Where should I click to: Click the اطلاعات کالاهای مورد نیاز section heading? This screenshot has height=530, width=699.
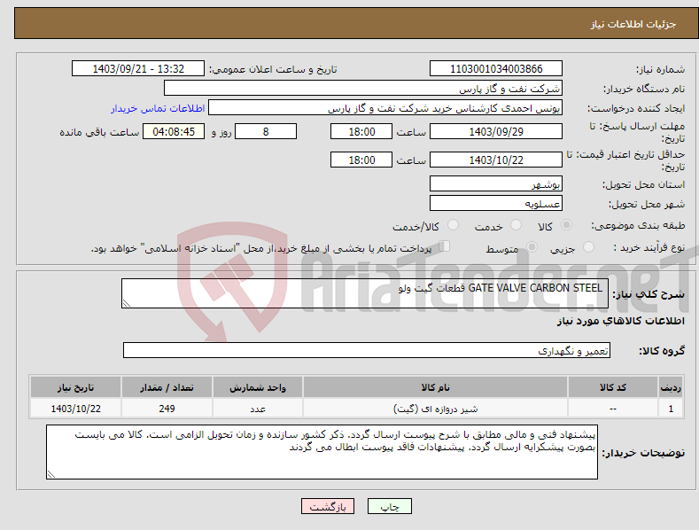click(x=620, y=321)
